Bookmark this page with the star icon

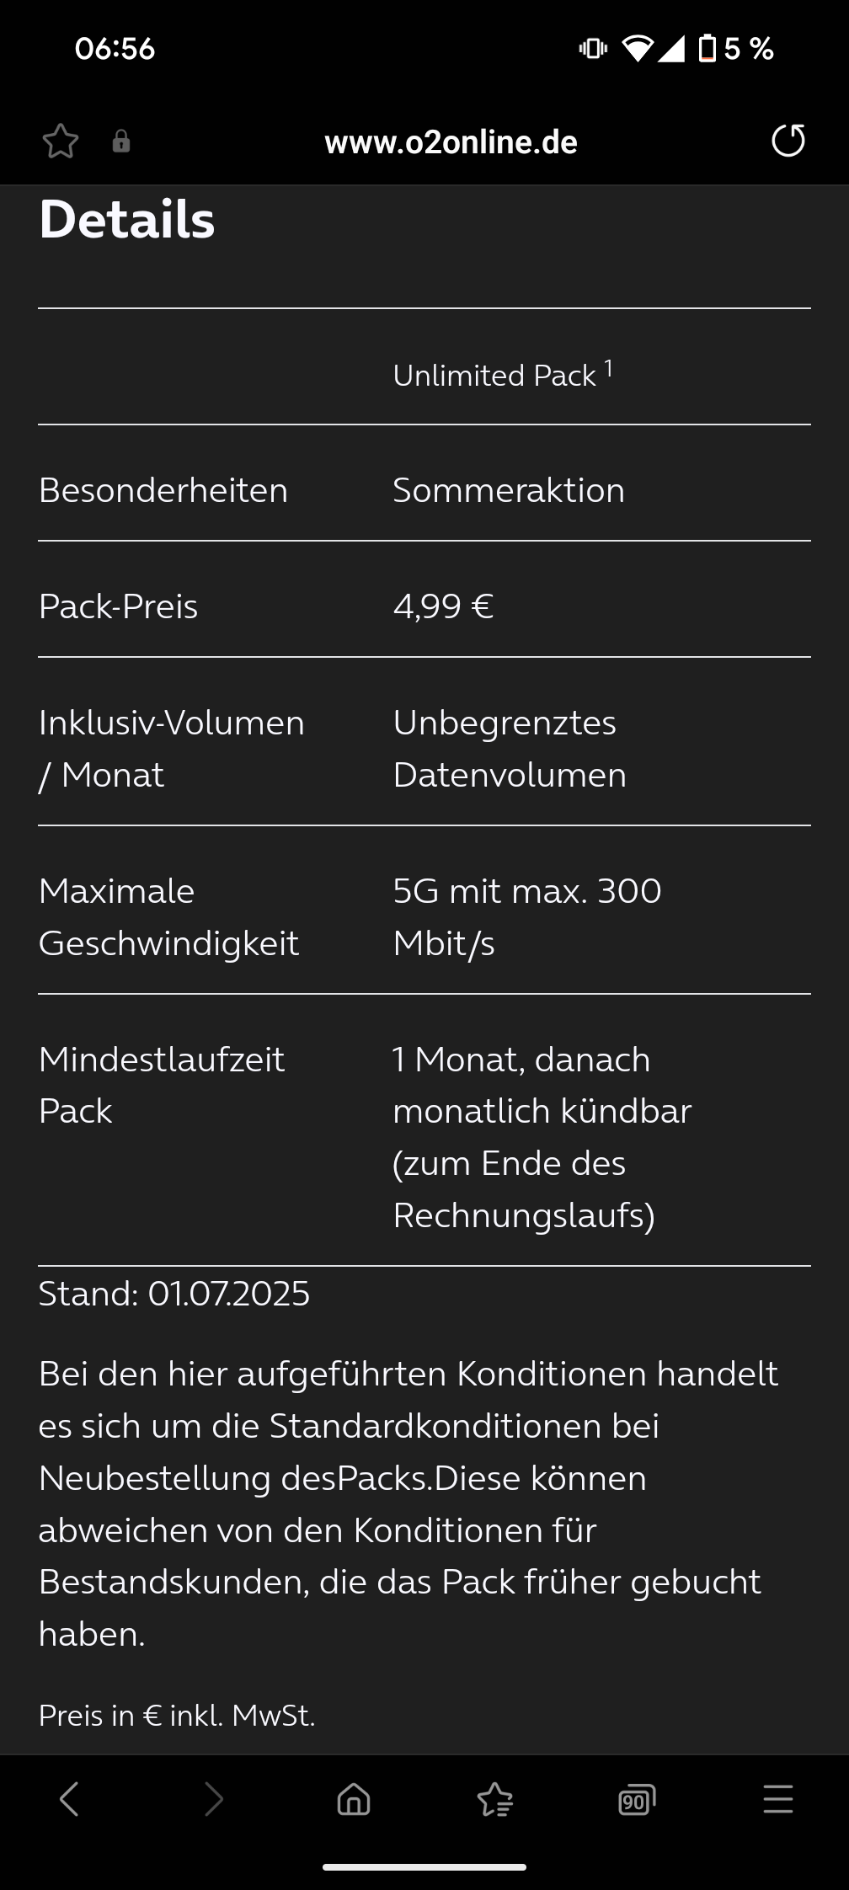tap(61, 141)
